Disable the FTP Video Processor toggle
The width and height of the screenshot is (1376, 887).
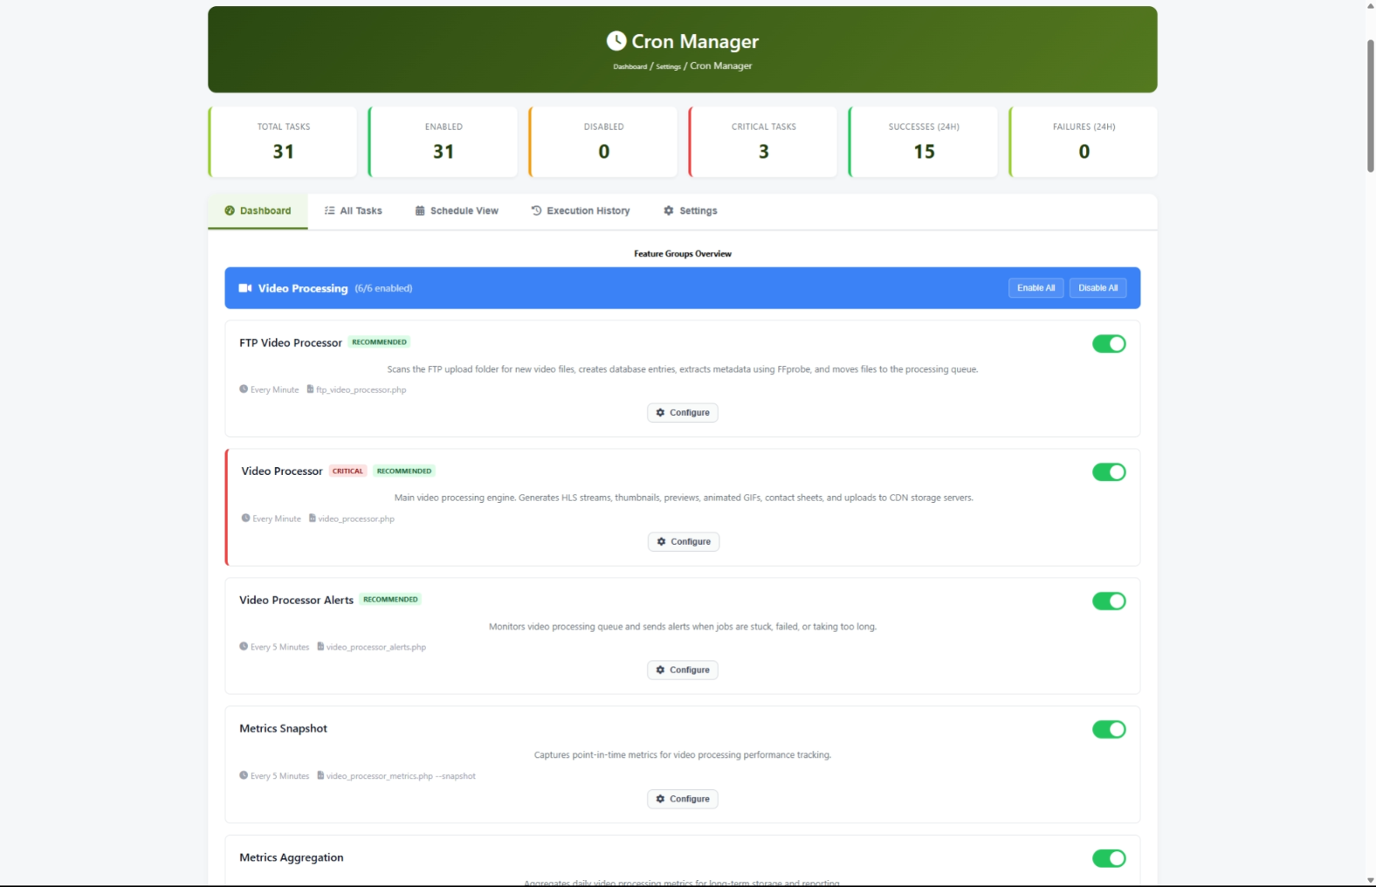[x=1108, y=344]
